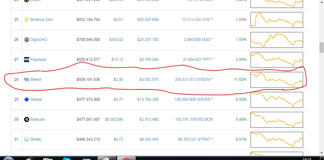Select market cap $466.343.218
The width and height of the screenshot is (324, 160).
88,139
